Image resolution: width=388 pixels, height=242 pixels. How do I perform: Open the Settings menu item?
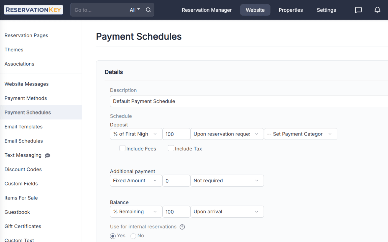click(326, 10)
